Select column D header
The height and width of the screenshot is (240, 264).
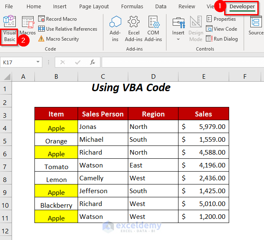pos(153,77)
